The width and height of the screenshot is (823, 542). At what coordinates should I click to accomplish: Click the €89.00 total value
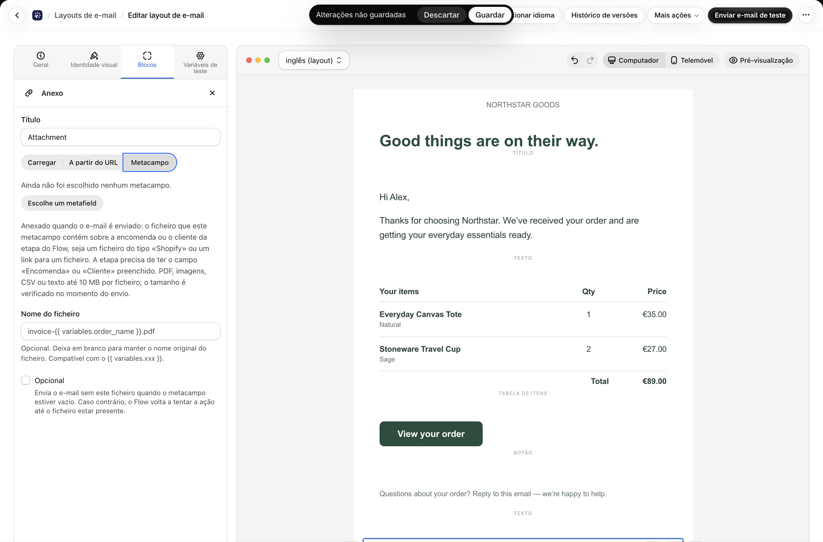pos(654,381)
